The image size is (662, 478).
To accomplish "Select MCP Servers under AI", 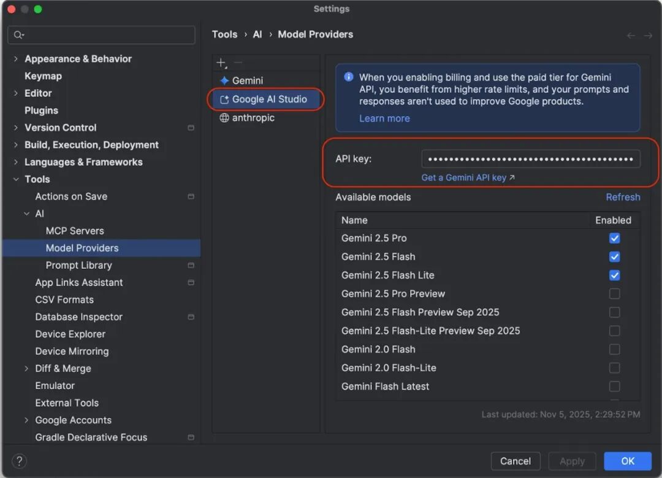I will 75,231.
